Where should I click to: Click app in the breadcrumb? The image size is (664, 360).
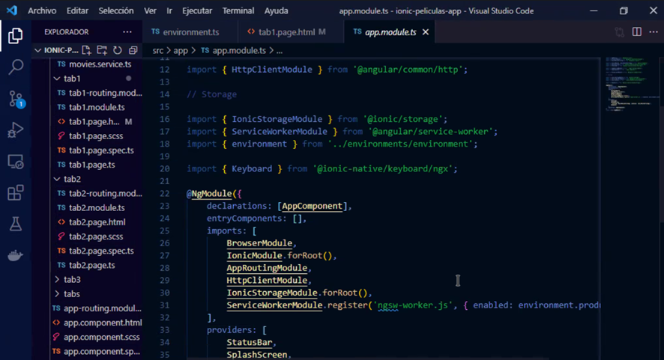[181, 51]
